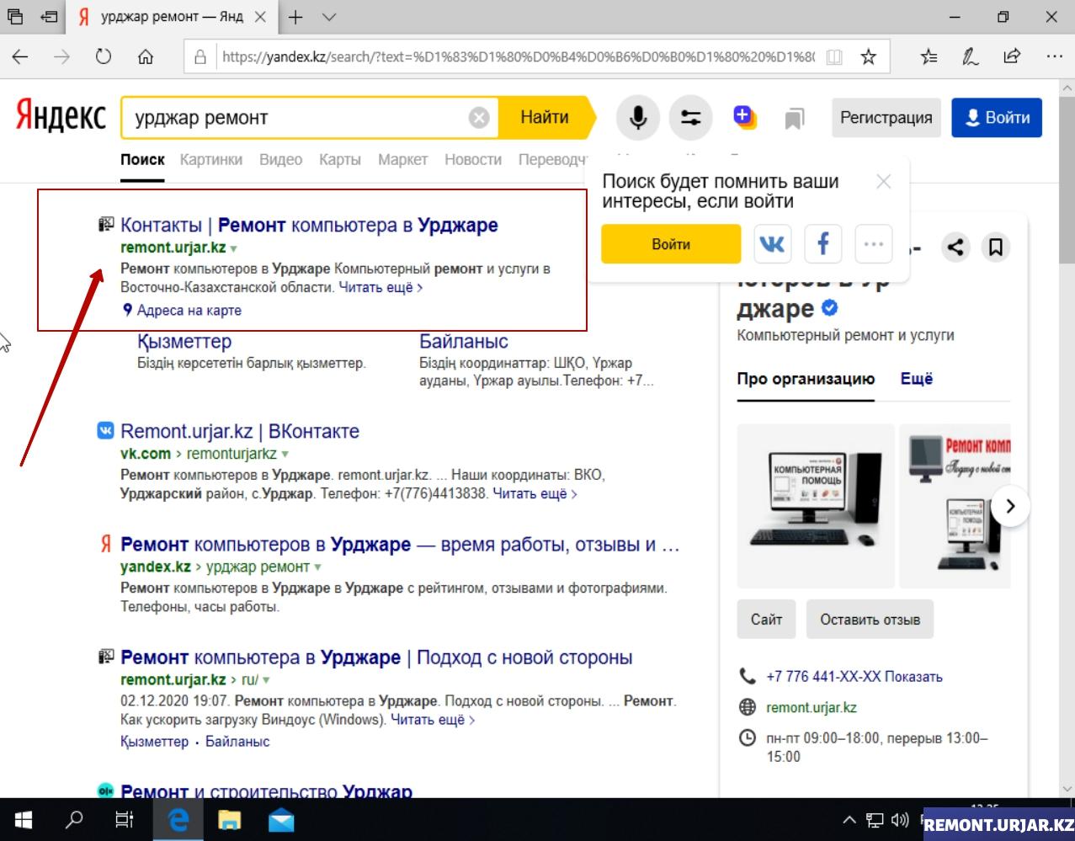Screen dimensions: 1075x841
Task: Close the login reminder popup
Action: tap(883, 181)
